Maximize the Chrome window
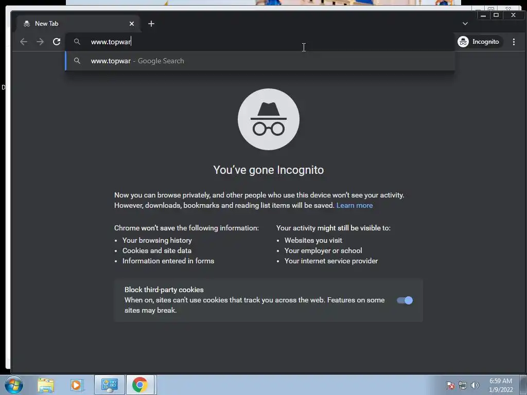This screenshot has height=395, width=527. pos(496,15)
